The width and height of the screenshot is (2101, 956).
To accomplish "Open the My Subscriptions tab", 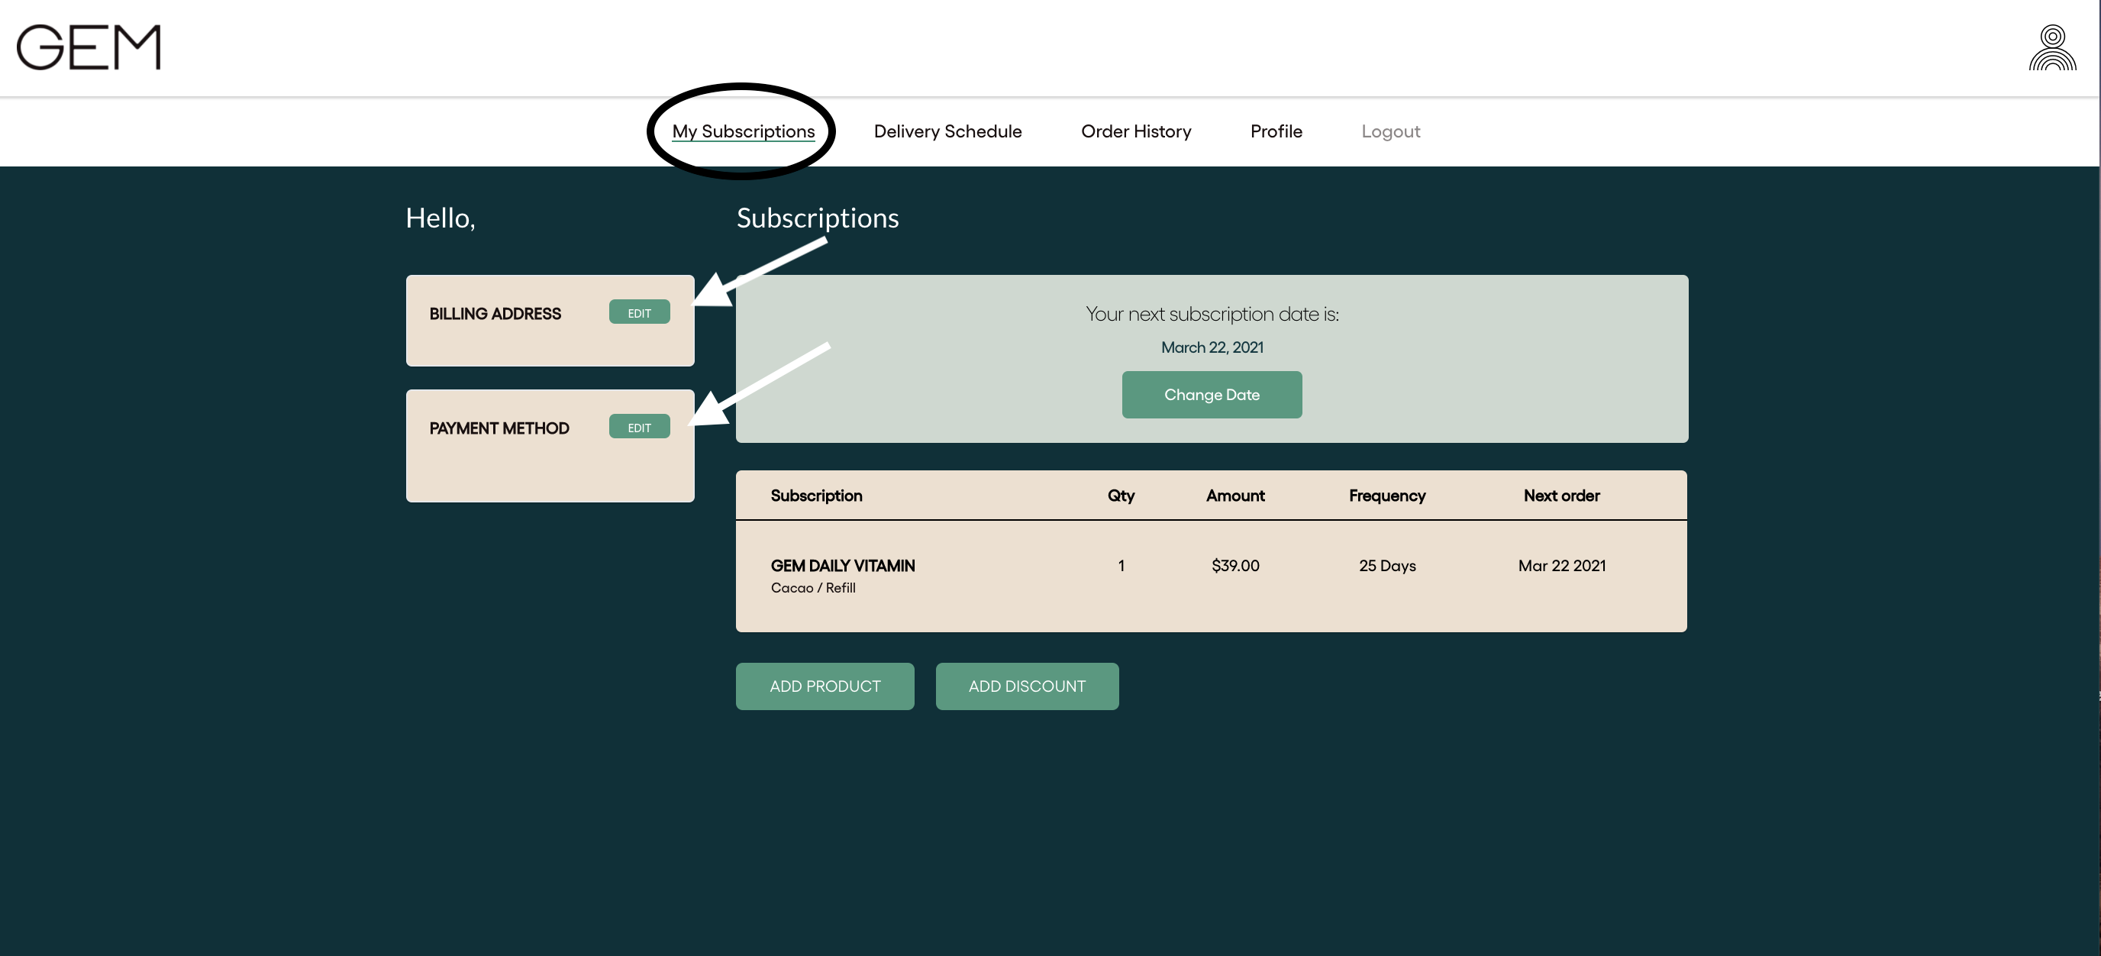I will (x=743, y=131).
